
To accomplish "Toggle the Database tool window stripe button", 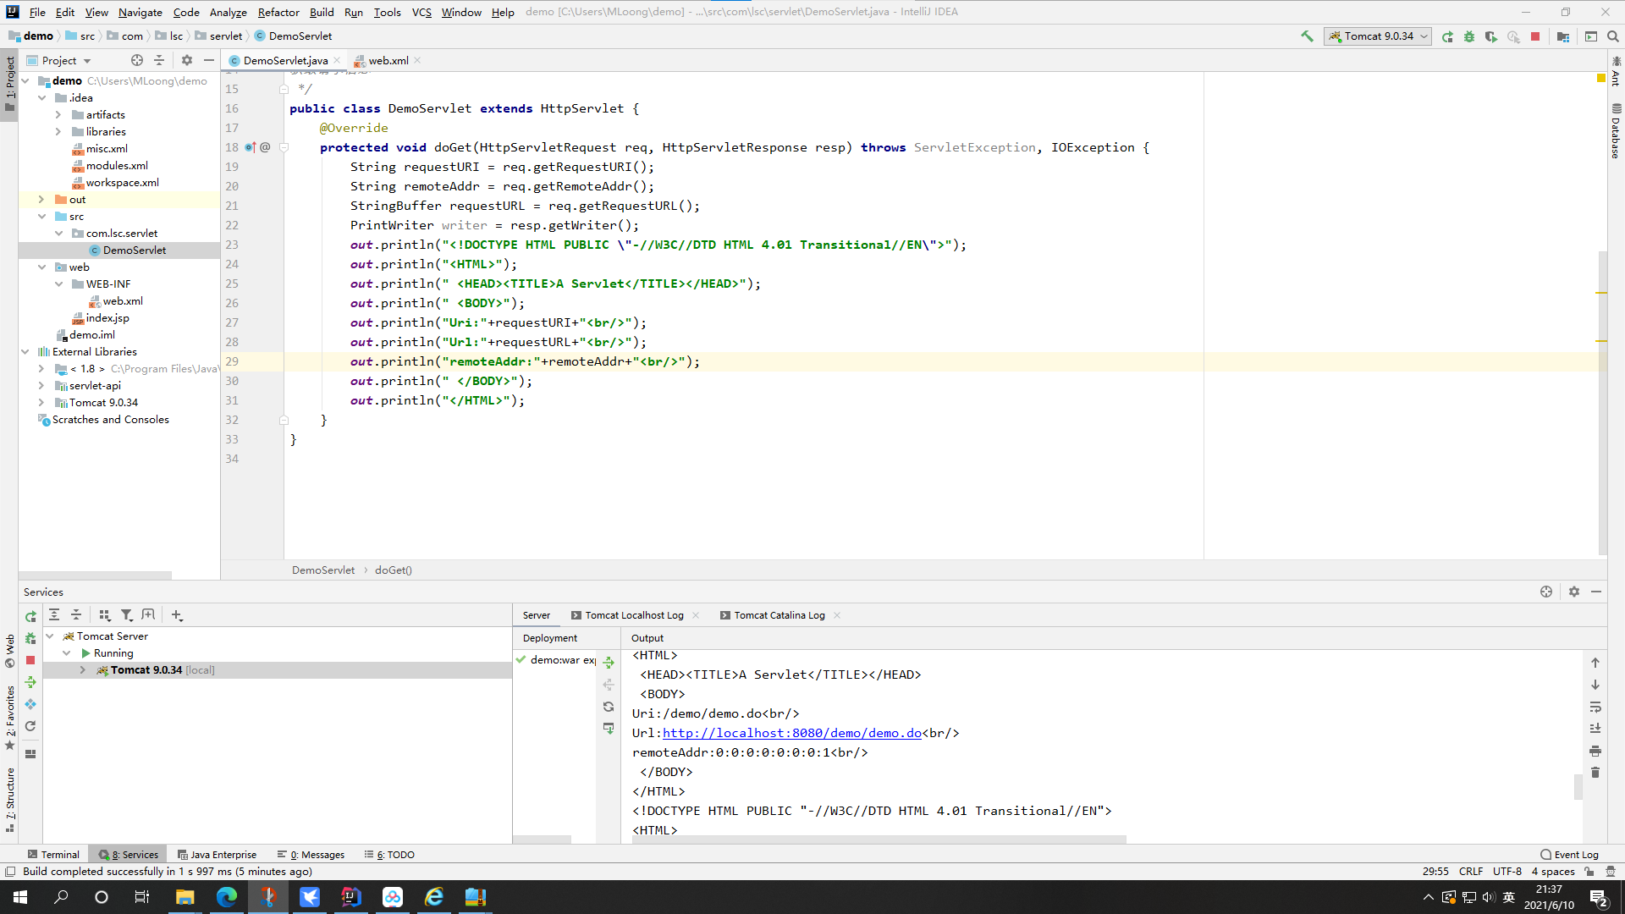I will [1616, 131].
